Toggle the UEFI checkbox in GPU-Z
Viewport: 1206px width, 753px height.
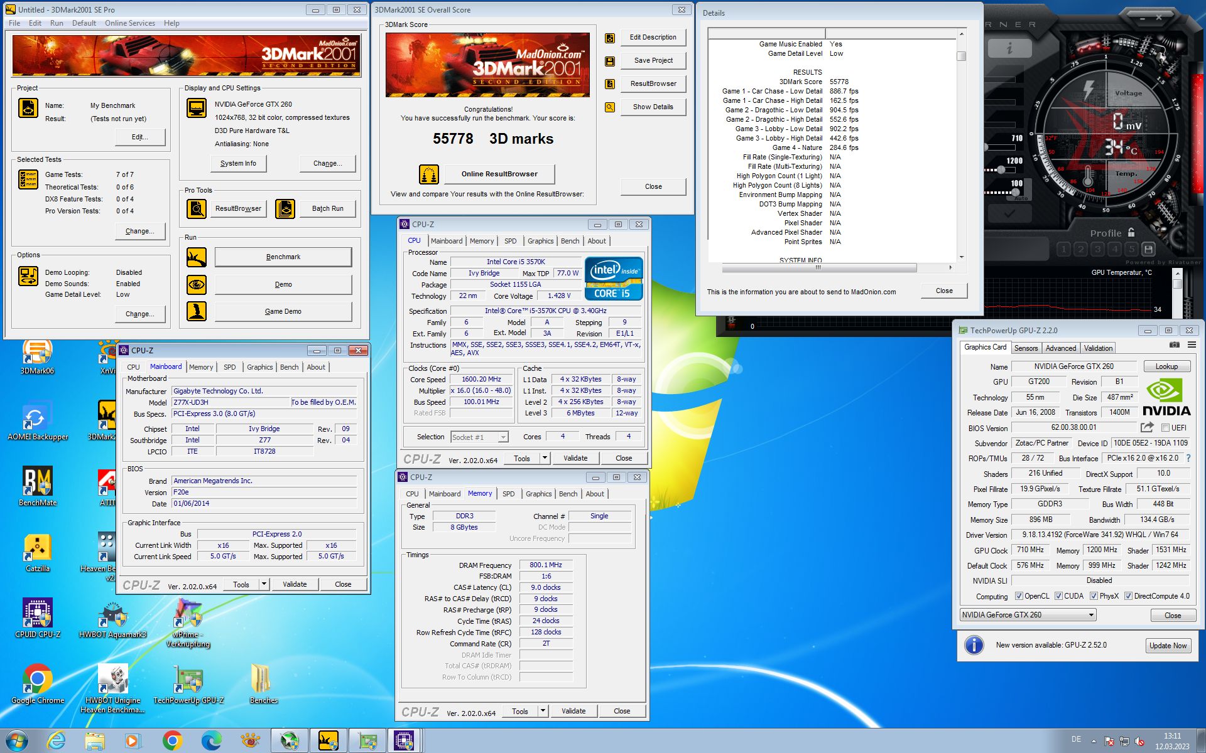tap(1165, 428)
